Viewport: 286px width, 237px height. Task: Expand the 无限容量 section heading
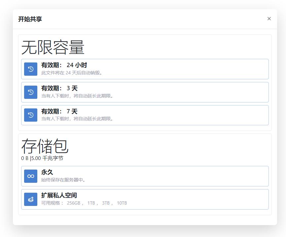pyautogui.click(x=54, y=47)
